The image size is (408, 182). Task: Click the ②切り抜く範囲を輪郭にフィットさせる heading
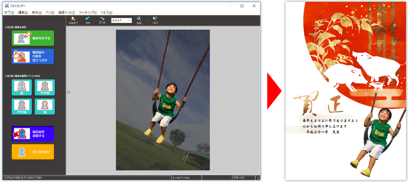coord(22,76)
